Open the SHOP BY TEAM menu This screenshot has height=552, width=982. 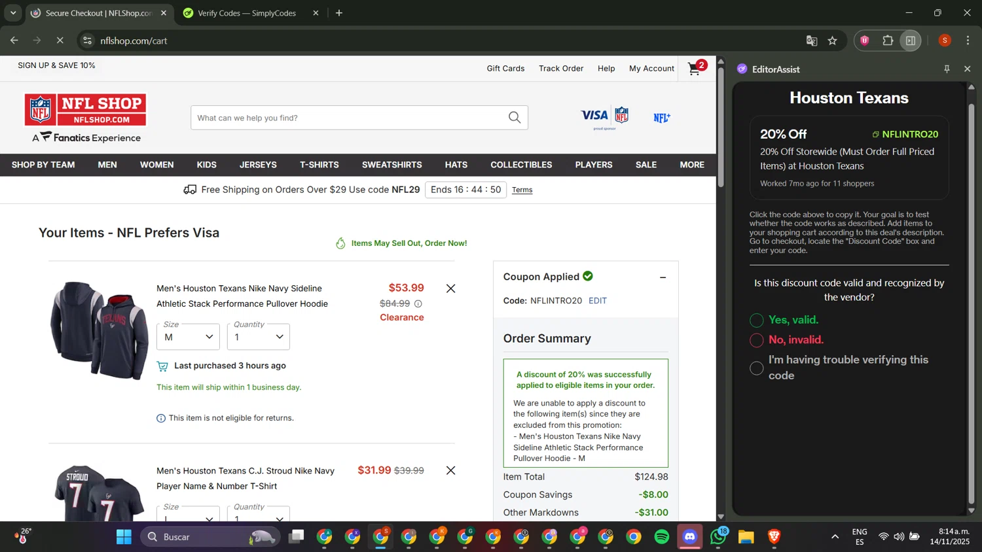click(x=43, y=165)
